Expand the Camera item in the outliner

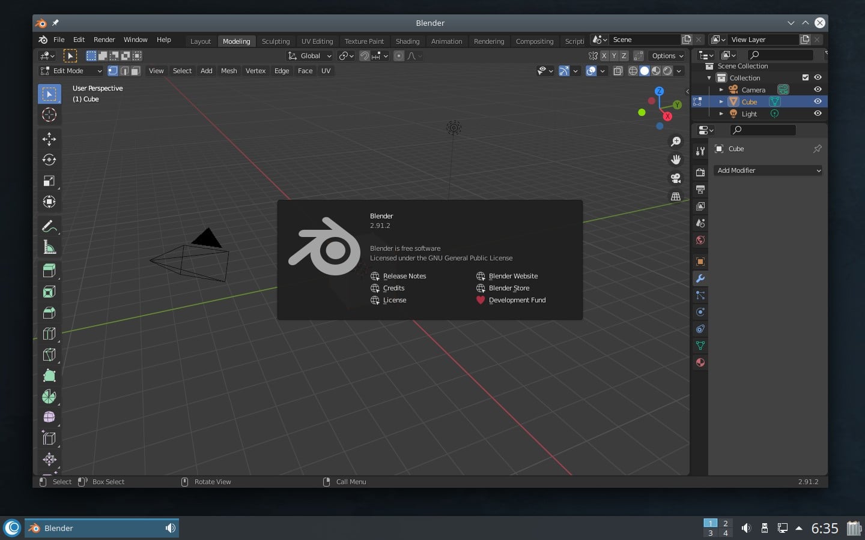[x=721, y=89]
